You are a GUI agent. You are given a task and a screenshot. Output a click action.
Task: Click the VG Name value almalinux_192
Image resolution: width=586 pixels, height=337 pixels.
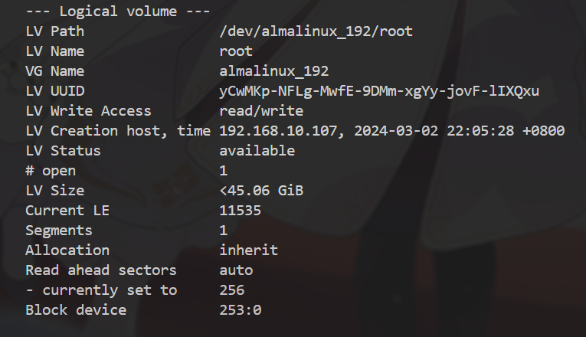(x=274, y=71)
